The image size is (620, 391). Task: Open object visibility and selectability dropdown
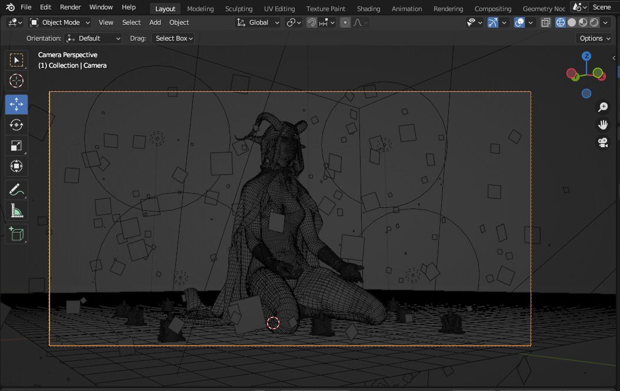475,22
